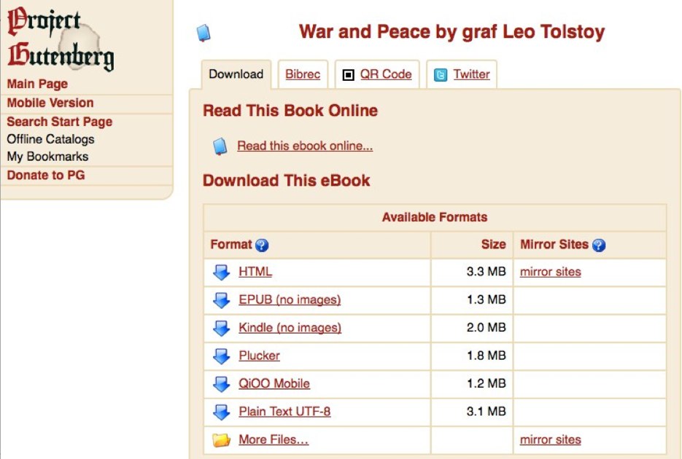
Task: Click the 1.8 MB size value
Action: pos(487,356)
